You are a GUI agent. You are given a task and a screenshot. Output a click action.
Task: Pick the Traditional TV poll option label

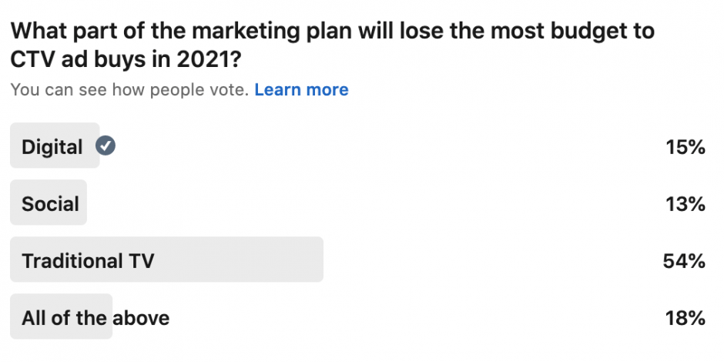click(88, 261)
